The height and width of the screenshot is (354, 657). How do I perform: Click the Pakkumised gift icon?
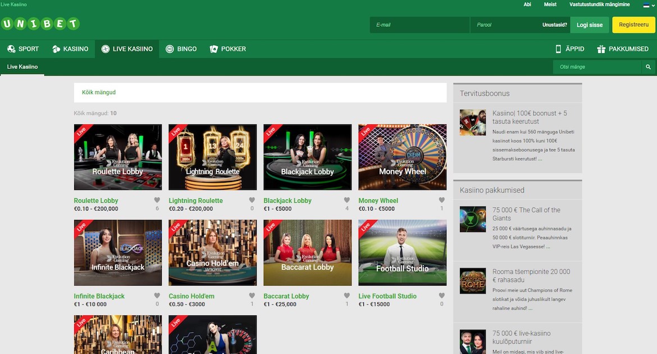click(601, 49)
